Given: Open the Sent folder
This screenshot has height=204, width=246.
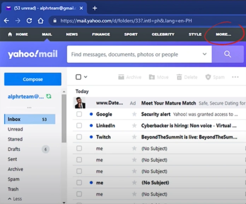Looking at the screenshot, I should click(x=12, y=159).
